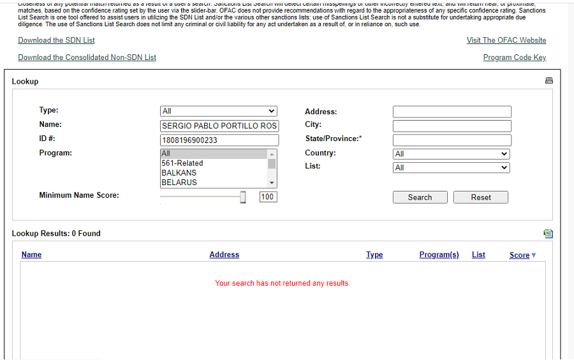Click the Minimum Name Score slider handle
The width and height of the screenshot is (574, 360).
[243, 197]
